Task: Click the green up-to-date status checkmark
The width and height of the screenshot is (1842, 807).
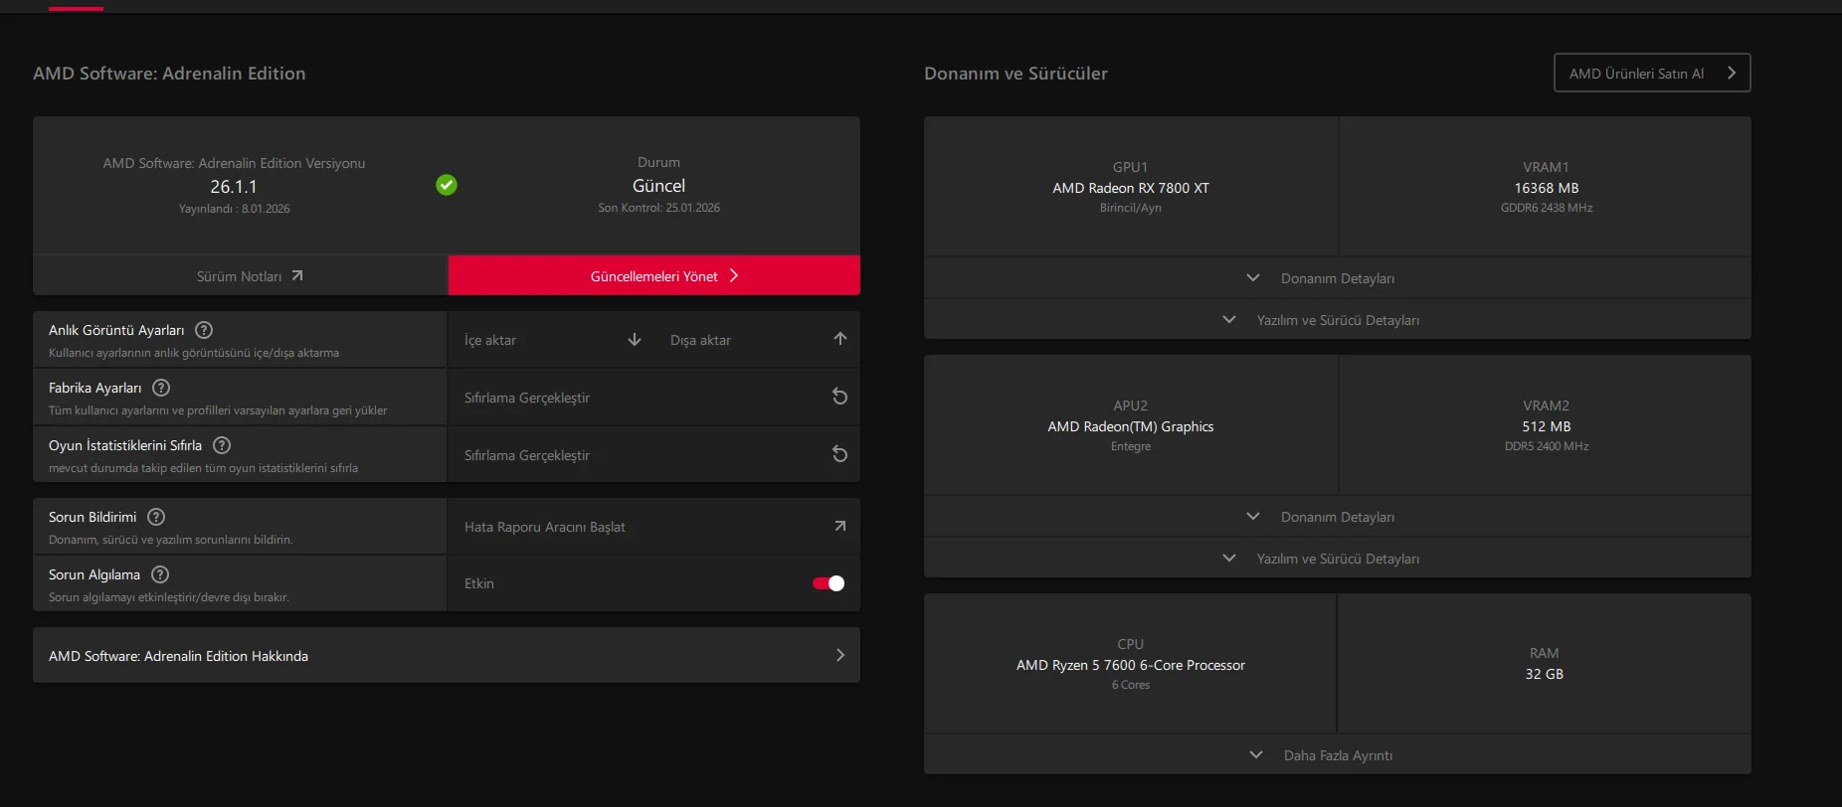Action: (x=447, y=185)
